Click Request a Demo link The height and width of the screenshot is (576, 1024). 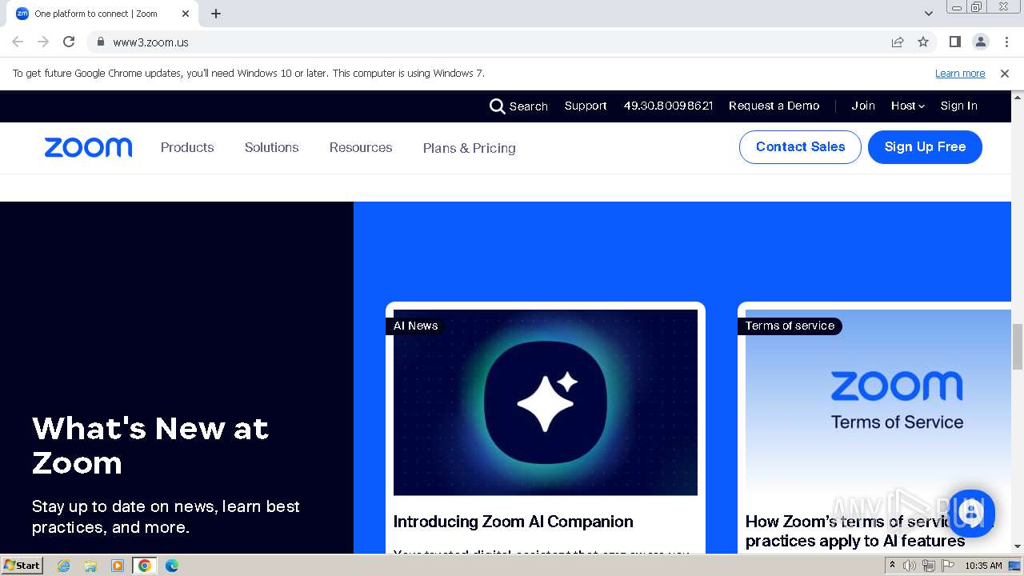774,106
